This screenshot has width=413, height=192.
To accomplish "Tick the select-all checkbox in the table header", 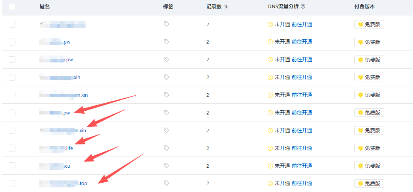I will tap(12, 7).
